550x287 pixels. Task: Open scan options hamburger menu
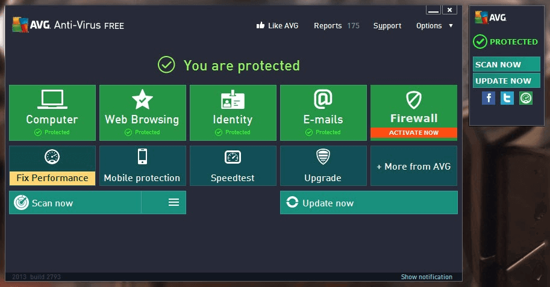click(x=173, y=203)
